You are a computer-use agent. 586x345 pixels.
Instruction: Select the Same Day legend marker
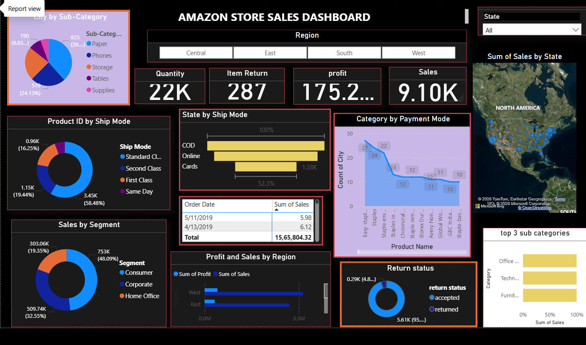(x=122, y=192)
